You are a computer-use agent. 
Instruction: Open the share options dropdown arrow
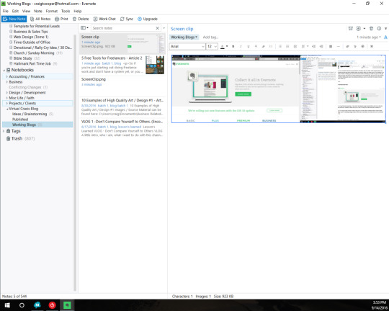(365, 29)
